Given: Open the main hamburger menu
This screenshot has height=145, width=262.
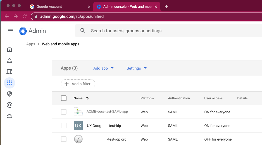Looking at the screenshot, I should coord(11,31).
